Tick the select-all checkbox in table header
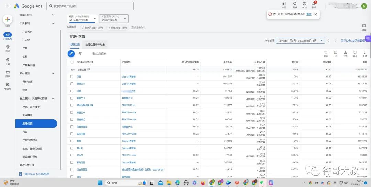This screenshot has width=371, height=187. coord(72,62)
